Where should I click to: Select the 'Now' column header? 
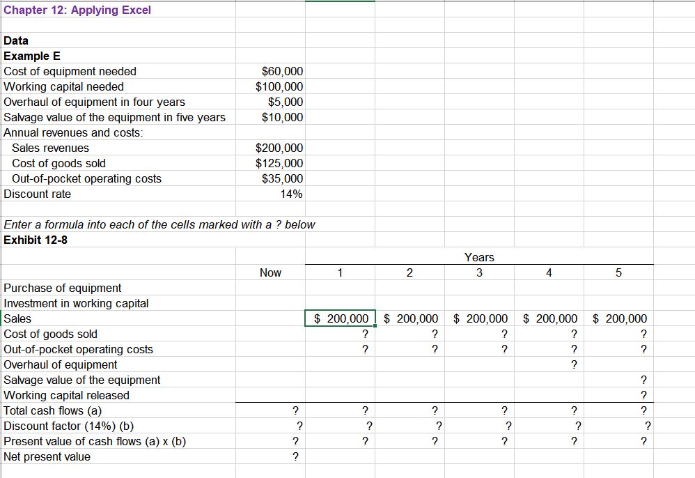point(270,272)
